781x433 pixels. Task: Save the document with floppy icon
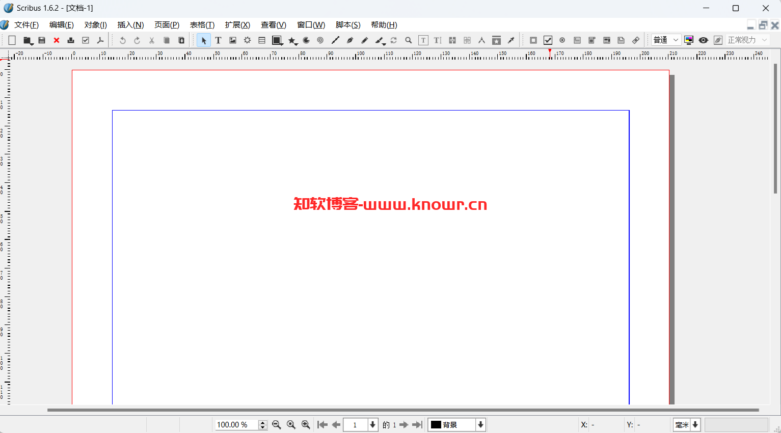(x=42, y=40)
